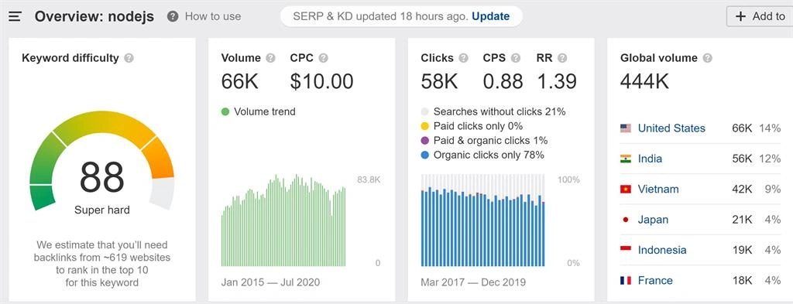The image size is (793, 304).
Task: Click the green Volume trend legend dot
Action: pos(225,111)
